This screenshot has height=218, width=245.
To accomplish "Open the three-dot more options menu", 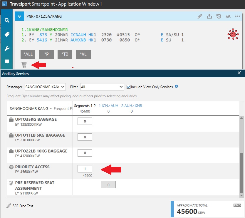I will tap(237, 16).
